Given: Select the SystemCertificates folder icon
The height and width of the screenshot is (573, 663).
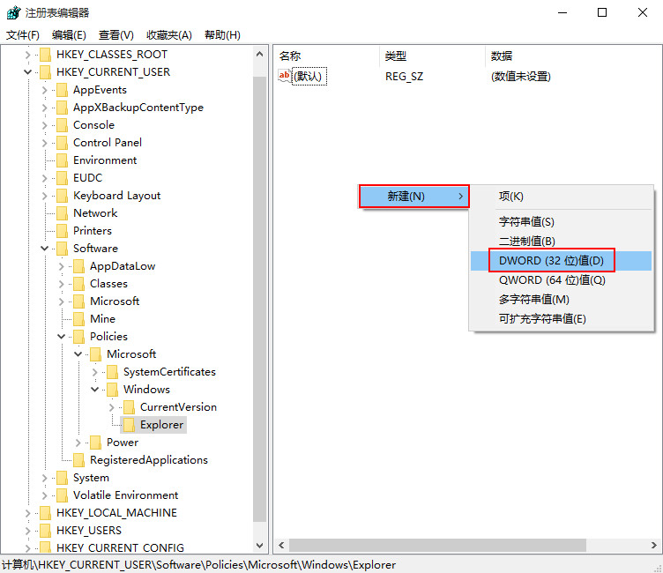Looking at the screenshot, I should click(112, 372).
